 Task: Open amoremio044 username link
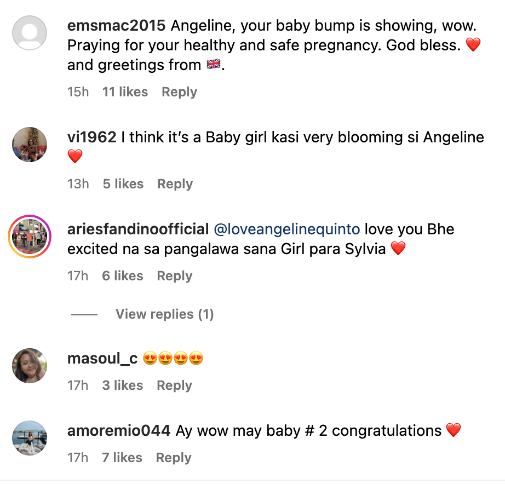(119, 431)
